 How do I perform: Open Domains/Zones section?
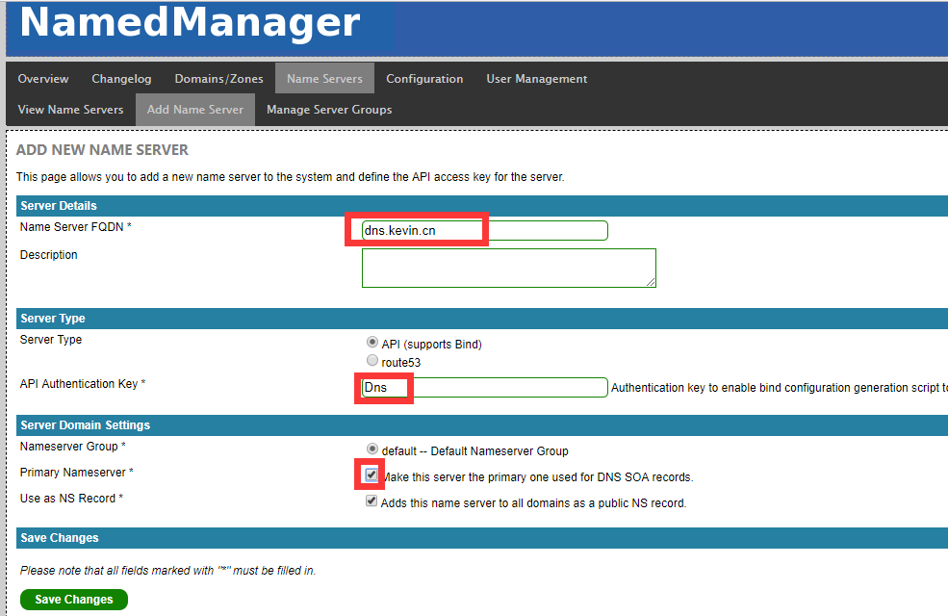tap(218, 79)
